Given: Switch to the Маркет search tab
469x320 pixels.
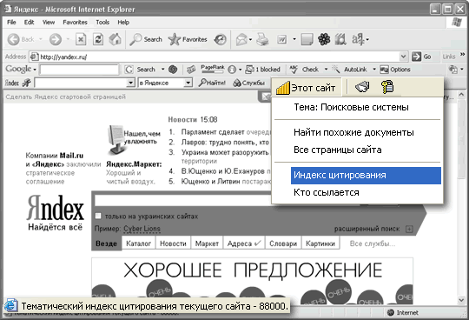Looking at the screenshot, I should [207, 243].
